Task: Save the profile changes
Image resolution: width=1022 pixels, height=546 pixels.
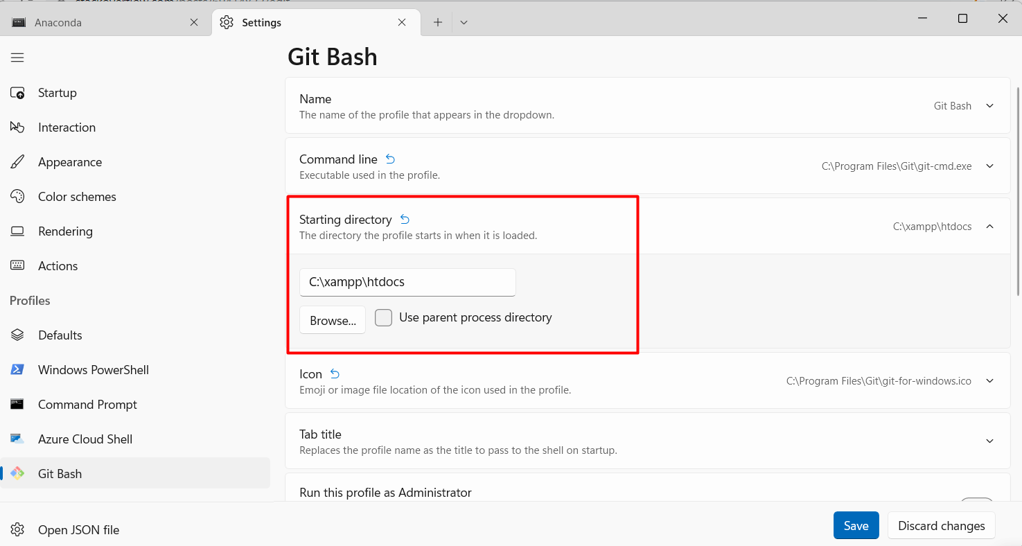Action: [x=856, y=525]
